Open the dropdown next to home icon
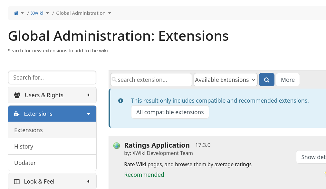This screenshot has width=326, height=189. (x=22, y=13)
